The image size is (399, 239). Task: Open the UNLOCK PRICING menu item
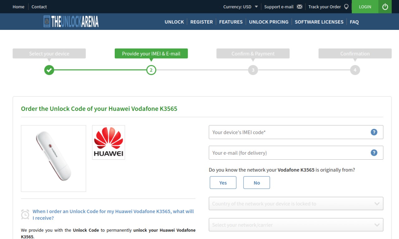(269, 22)
